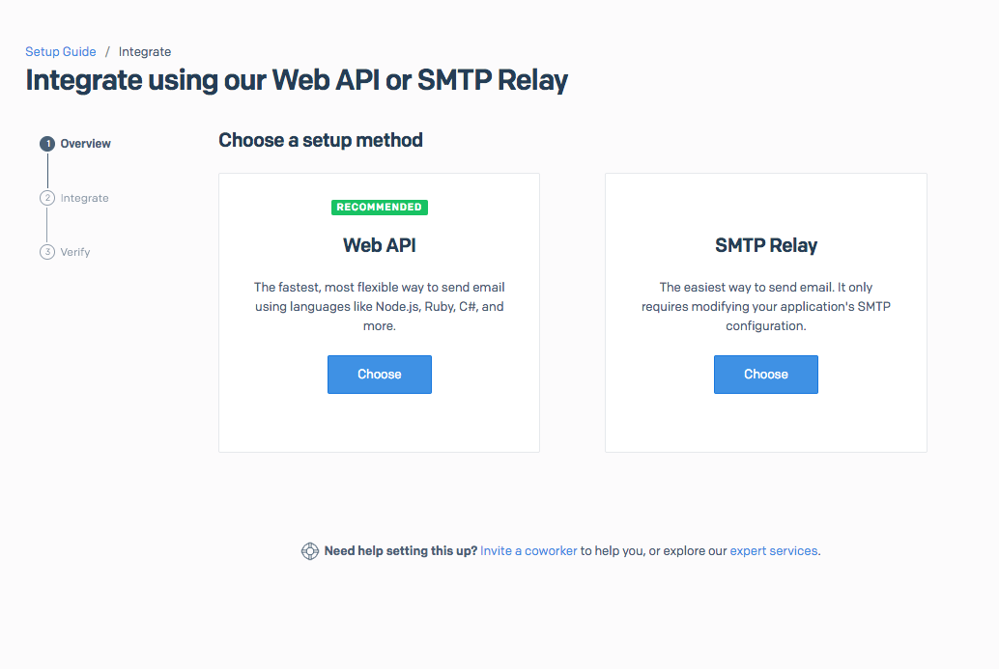
Task: Open the Invite a coworker link
Action: tap(528, 551)
